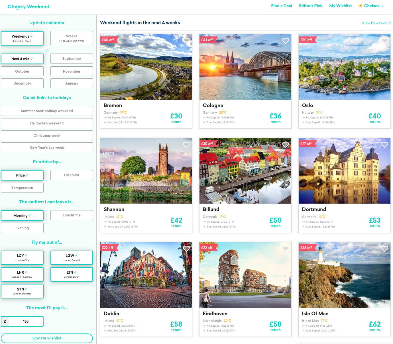Screen dimensions: 393x344
Task: Go to My Wishlist in navigation
Action: point(340,6)
